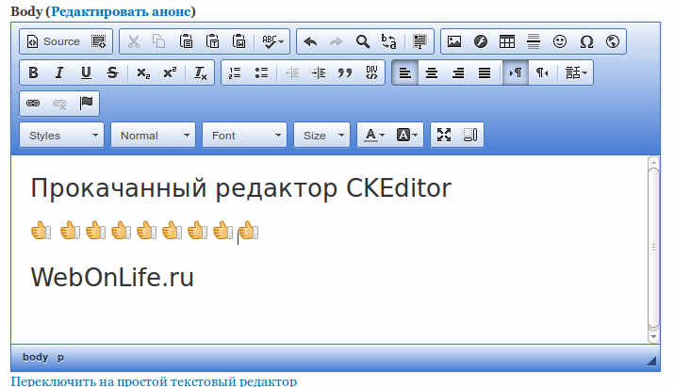
Task: Click the Replace icon
Action: point(389,41)
